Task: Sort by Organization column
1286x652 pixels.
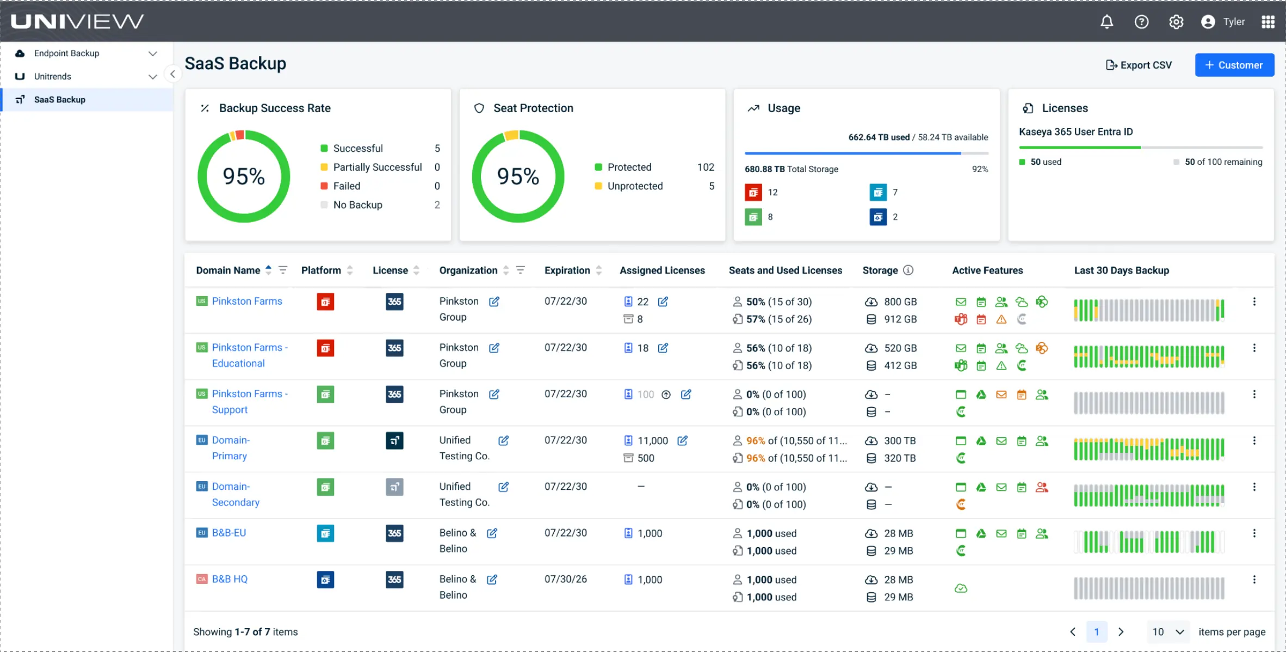Action: [x=506, y=270]
